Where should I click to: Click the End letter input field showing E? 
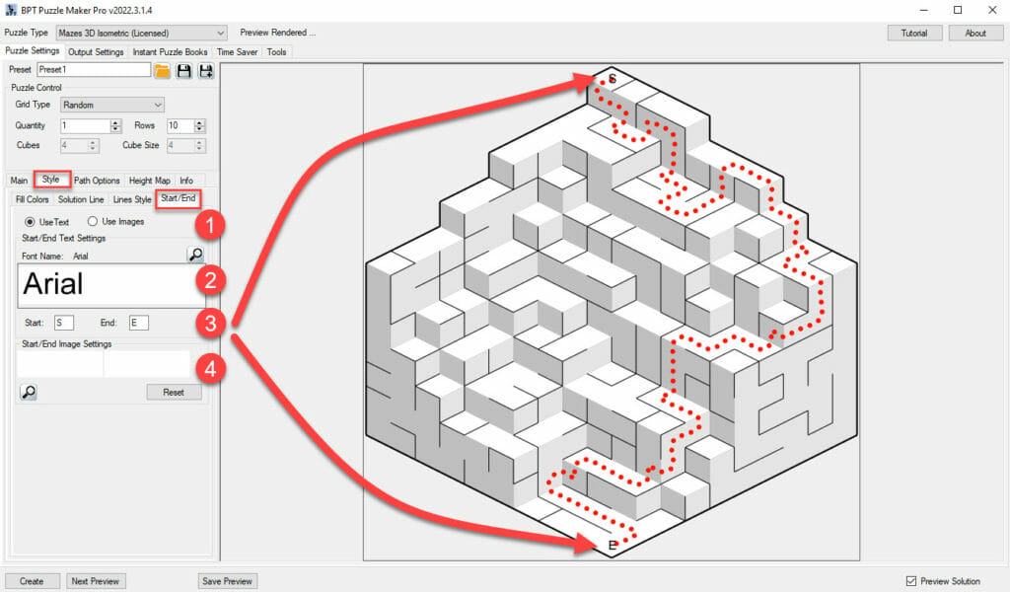click(137, 322)
